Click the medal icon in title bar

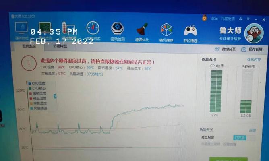point(204,18)
